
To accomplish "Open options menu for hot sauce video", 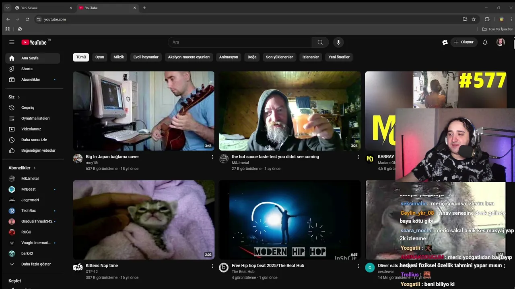I will pyautogui.click(x=358, y=157).
